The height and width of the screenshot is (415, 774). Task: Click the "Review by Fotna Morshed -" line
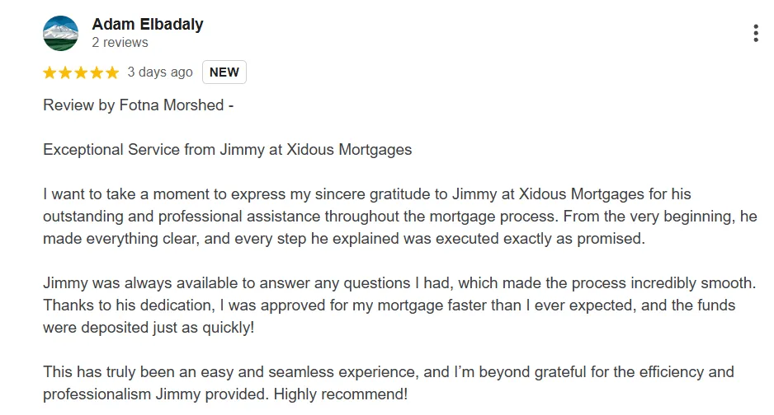[x=139, y=105]
